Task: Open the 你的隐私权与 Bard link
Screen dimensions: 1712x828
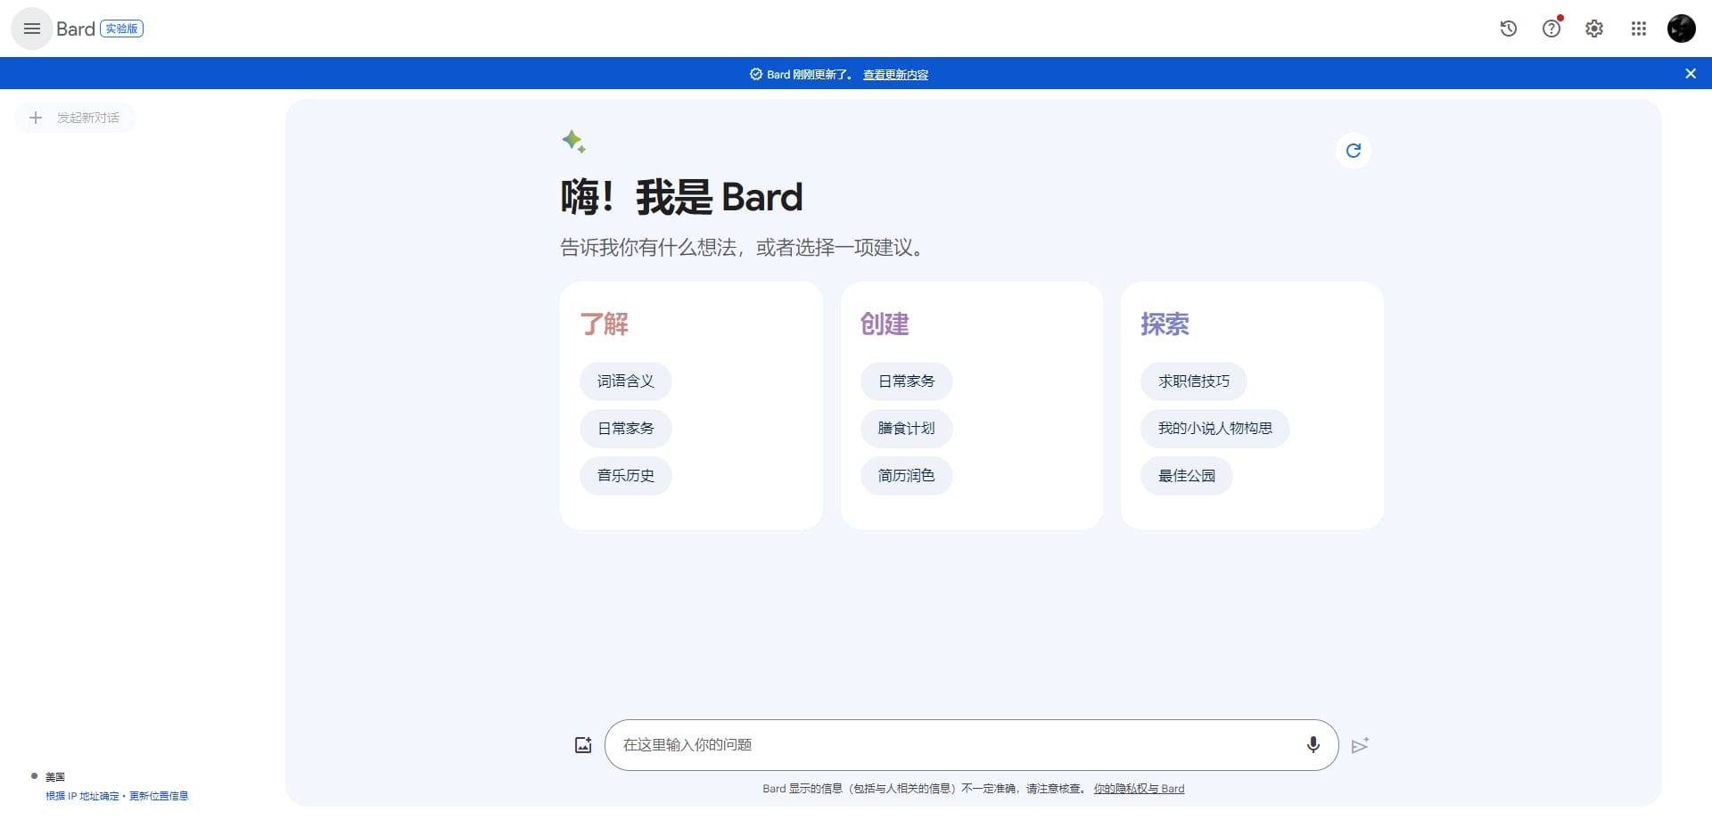Action: [x=1140, y=789]
